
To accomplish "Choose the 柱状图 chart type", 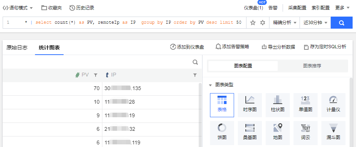I will tap(278, 105).
